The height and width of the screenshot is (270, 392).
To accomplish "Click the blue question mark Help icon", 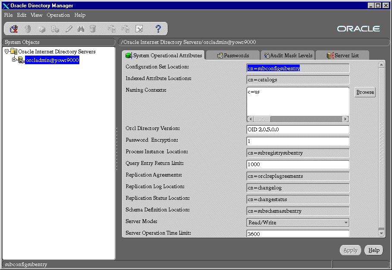I will pyautogui.click(x=158, y=29).
